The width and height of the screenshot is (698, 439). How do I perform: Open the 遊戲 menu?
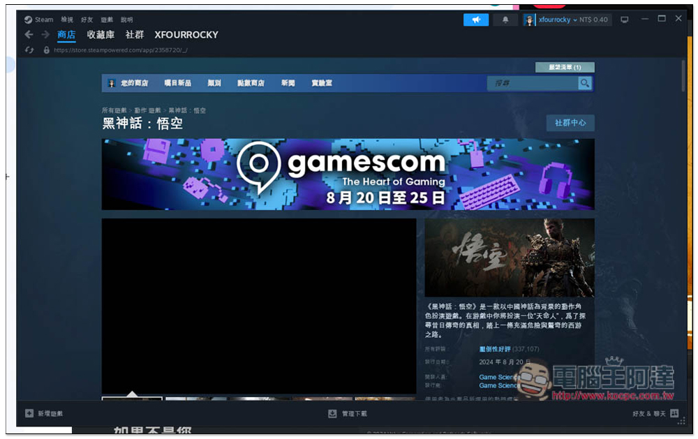[x=107, y=20]
